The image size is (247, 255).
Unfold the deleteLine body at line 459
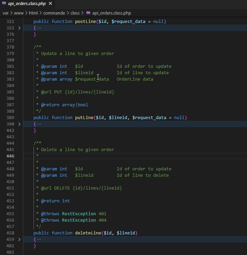click(x=19, y=239)
